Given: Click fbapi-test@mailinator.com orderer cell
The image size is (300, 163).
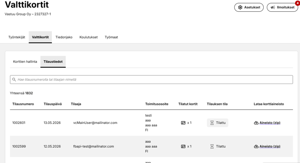Looking at the screenshot, I should [94, 146].
